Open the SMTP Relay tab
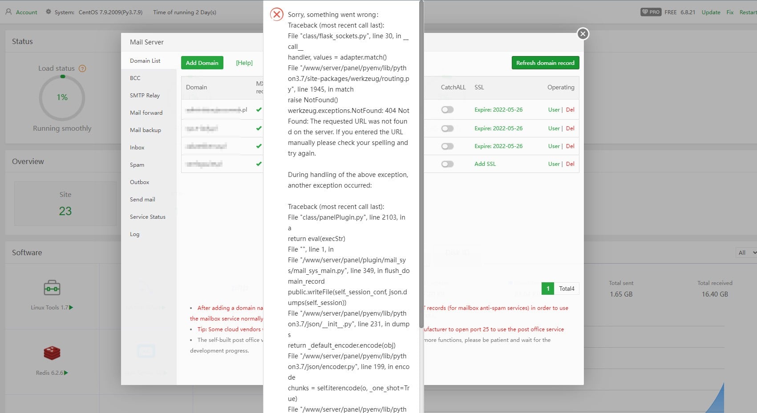 145,95
